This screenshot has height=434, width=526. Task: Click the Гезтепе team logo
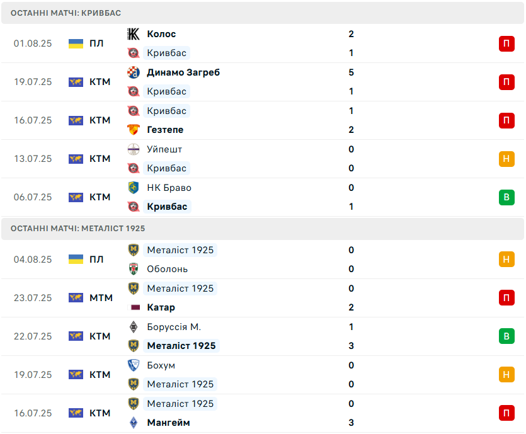pos(134,130)
